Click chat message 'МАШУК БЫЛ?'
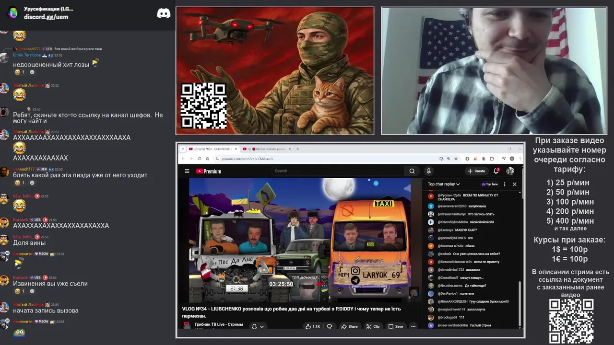This screenshot has width=614, height=345. coord(466,230)
